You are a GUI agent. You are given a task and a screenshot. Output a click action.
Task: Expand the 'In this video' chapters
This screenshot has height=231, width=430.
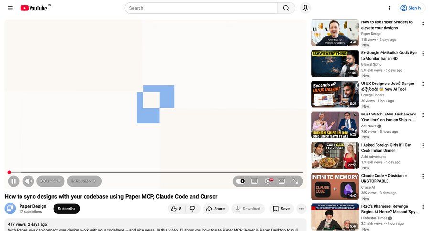(84, 181)
